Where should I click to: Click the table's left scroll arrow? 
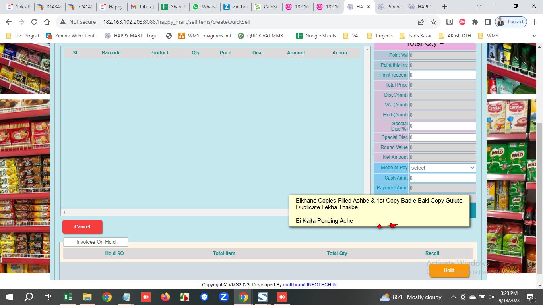click(x=64, y=212)
